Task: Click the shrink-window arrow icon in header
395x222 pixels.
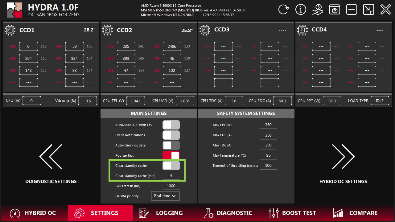Action: [x=368, y=10]
